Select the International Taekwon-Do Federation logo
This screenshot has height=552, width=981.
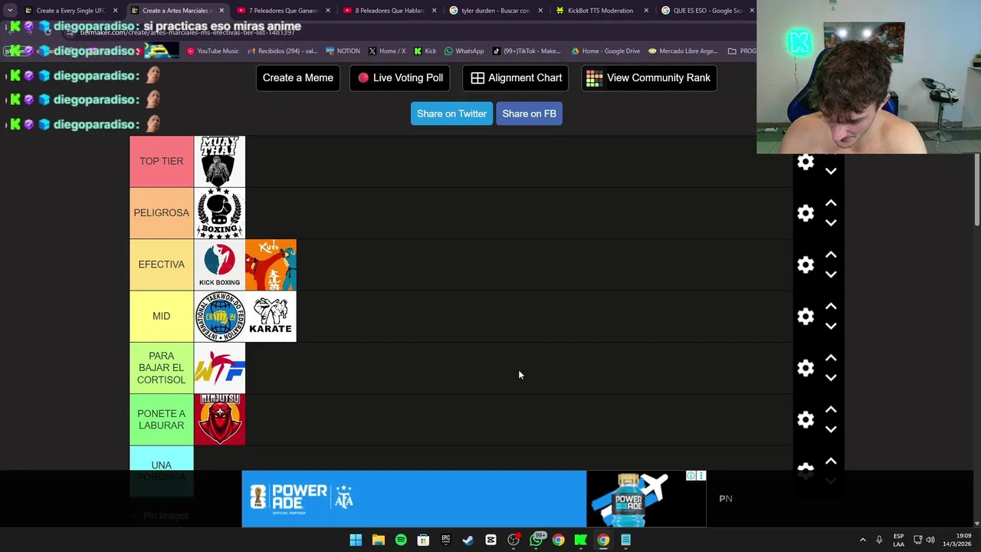[219, 316]
